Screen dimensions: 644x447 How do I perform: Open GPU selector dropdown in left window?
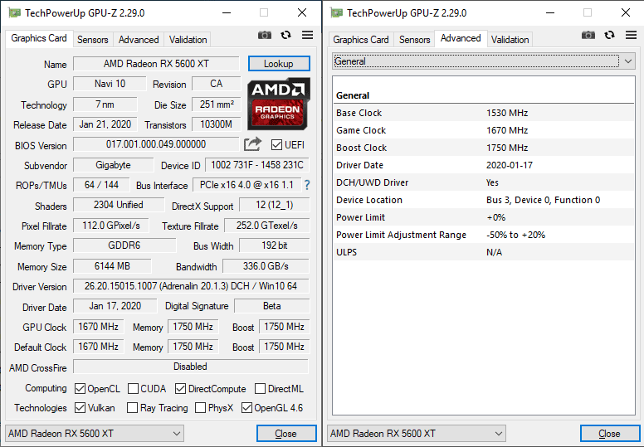95,434
